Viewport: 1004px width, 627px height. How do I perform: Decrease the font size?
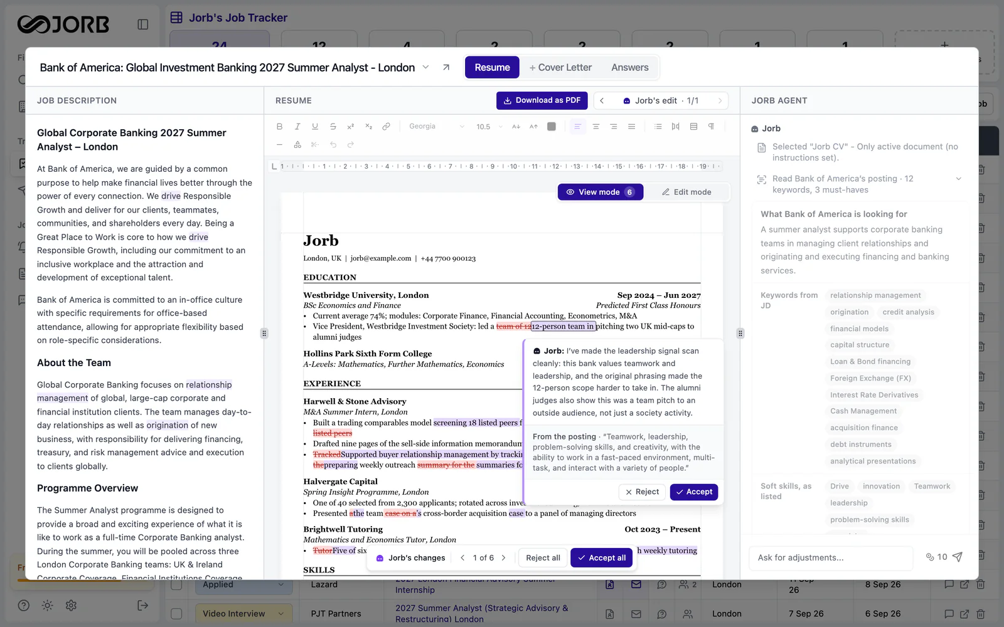click(516, 127)
